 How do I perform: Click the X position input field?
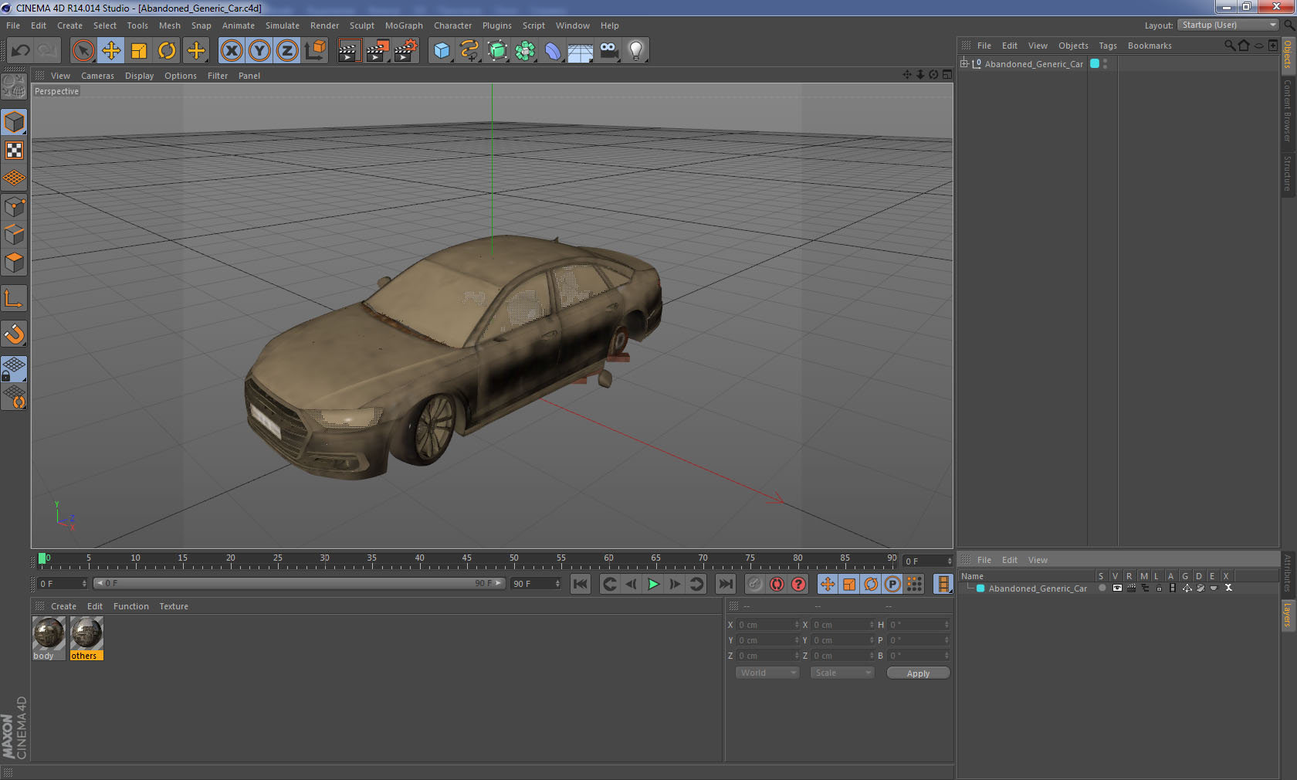click(x=768, y=625)
